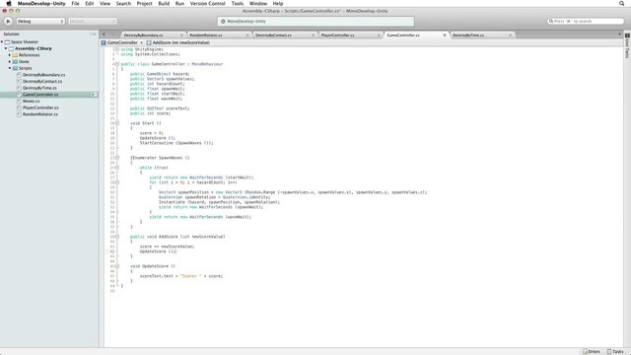631x355 pixels.
Task: Fold the Start method code block
Action: coord(117,123)
